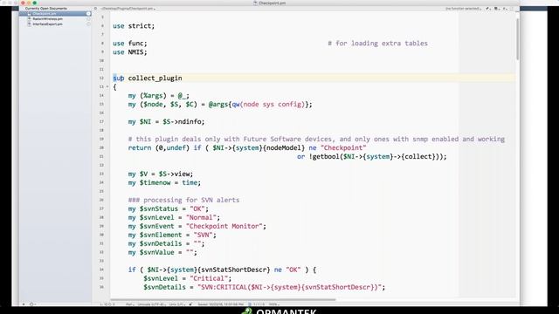Image resolution: width=559 pixels, height=314 pixels.
Task: Click line number 12 in the gutter
Action: coord(101,78)
